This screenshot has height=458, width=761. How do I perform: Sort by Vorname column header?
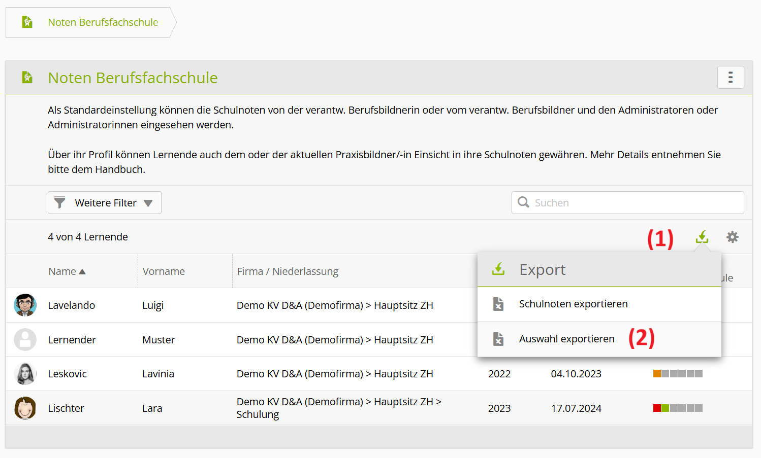[x=164, y=271]
